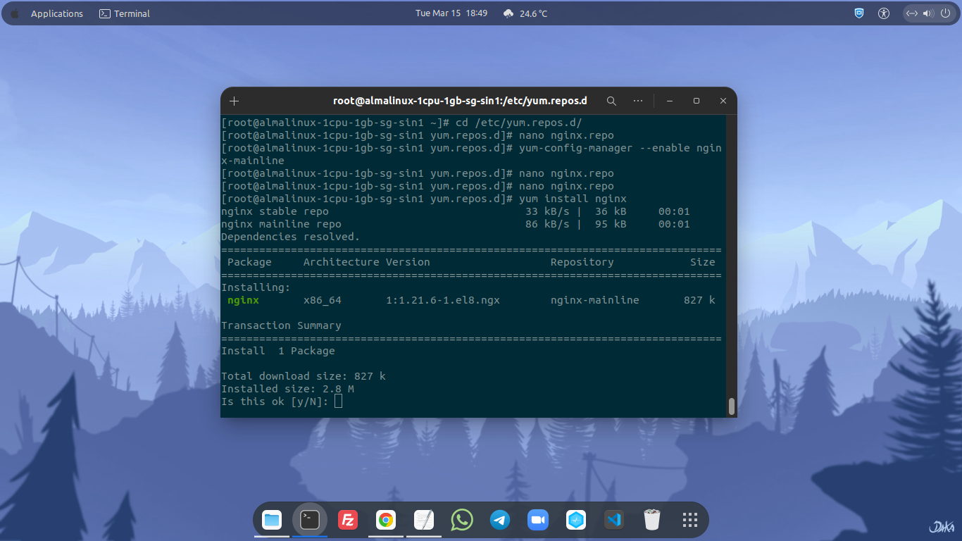Launch FileZilla from the dock

pyautogui.click(x=348, y=520)
